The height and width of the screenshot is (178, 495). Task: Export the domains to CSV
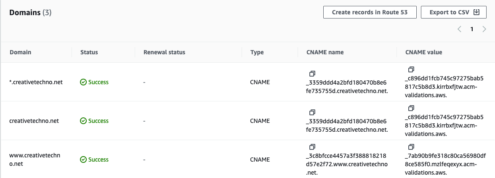(x=454, y=13)
